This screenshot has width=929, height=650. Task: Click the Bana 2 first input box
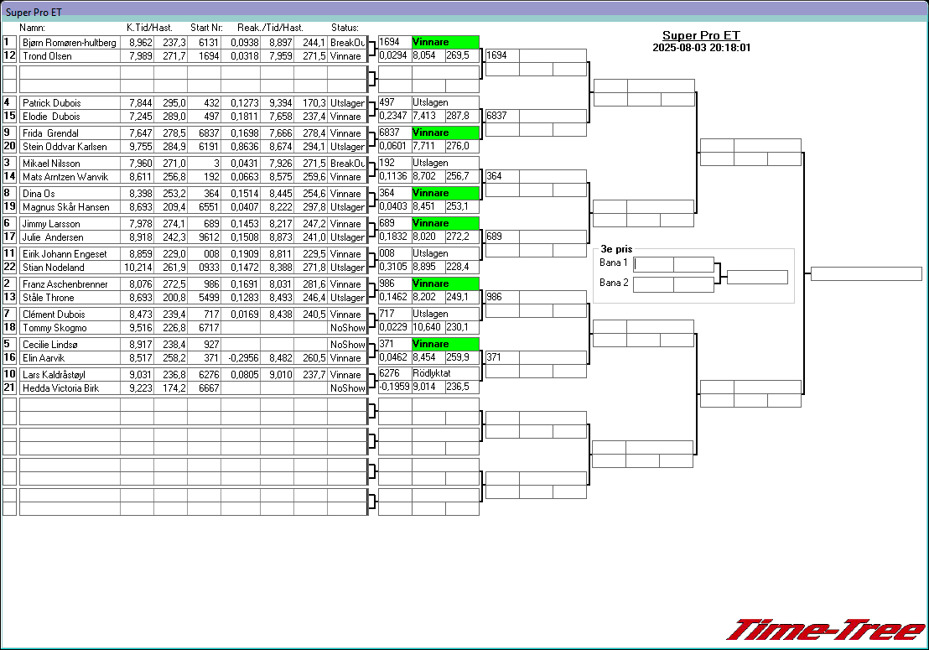coord(653,284)
